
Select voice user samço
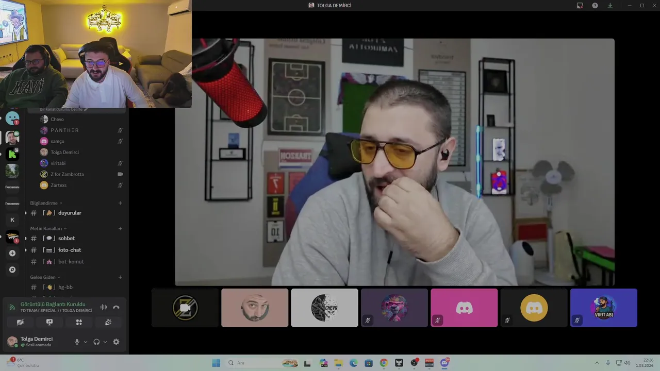[x=81, y=141]
